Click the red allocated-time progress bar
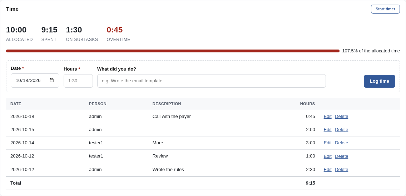 coord(173,51)
